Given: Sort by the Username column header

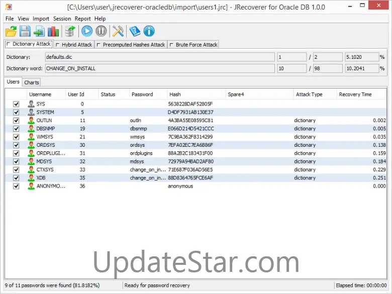Looking at the screenshot, I should (x=46, y=94).
